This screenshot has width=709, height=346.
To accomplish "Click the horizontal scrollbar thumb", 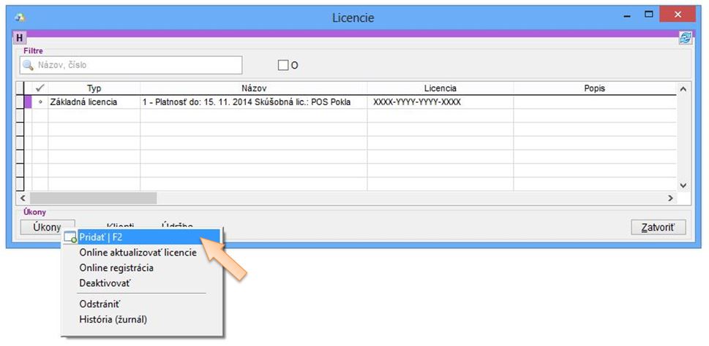I will pyautogui.click(x=92, y=198).
